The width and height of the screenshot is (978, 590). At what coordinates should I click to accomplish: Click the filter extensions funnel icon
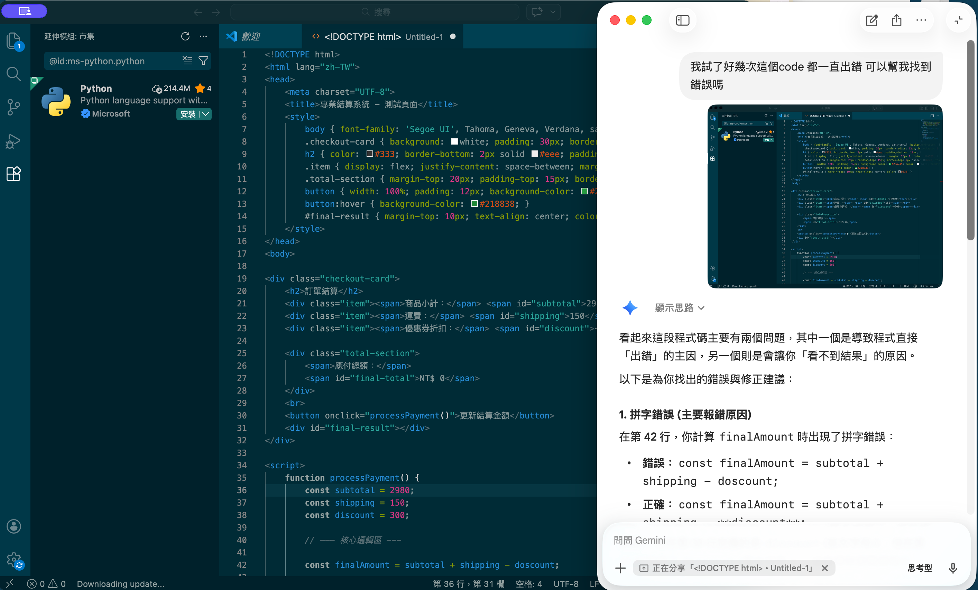pos(203,61)
